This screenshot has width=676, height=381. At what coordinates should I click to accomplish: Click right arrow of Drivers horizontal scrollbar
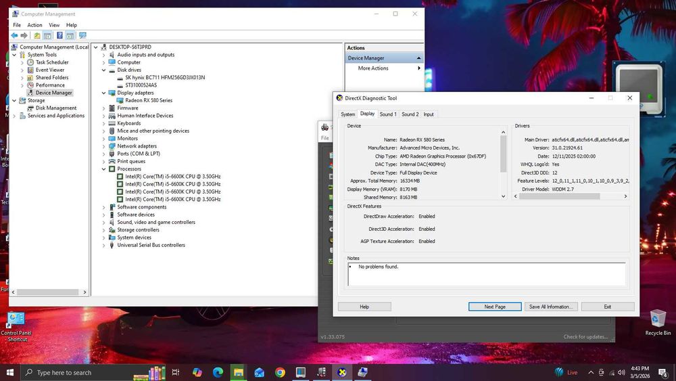point(625,196)
